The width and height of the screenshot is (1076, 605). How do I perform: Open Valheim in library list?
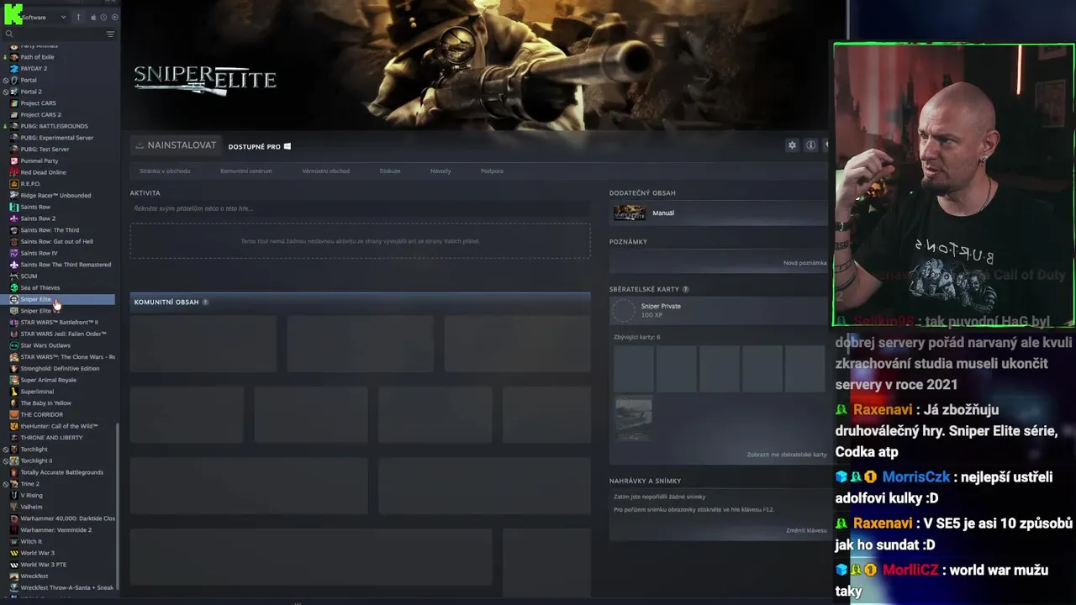pyautogui.click(x=31, y=507)
